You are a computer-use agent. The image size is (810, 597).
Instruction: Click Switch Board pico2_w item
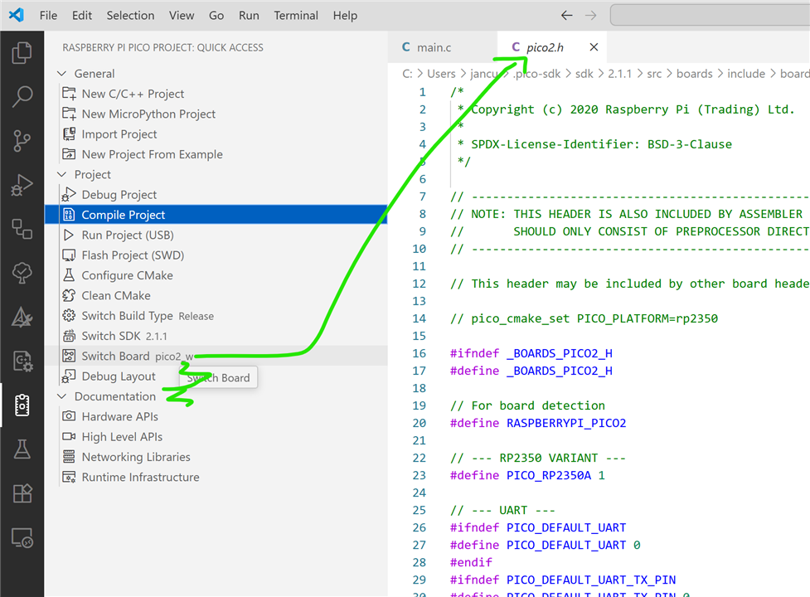coord(116,356)
